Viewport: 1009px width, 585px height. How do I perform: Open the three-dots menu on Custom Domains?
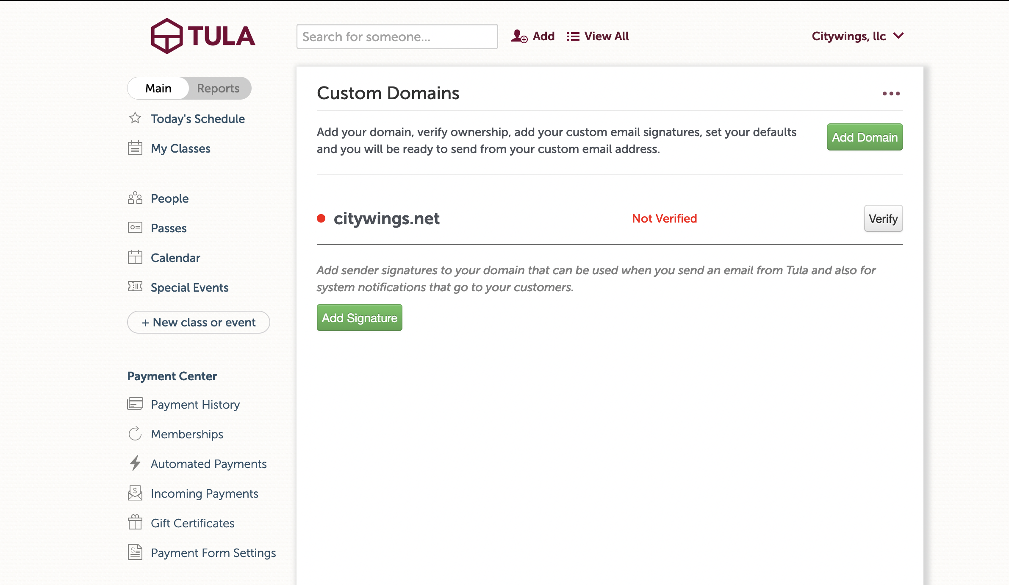tap(891, 94)
